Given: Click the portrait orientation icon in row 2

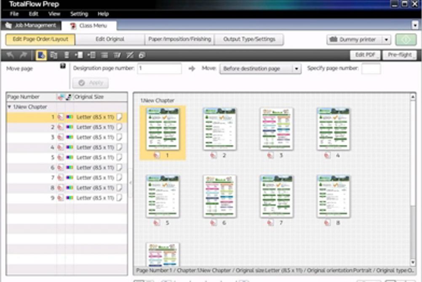Looking at the screenshot, I should tap(119, 127).
